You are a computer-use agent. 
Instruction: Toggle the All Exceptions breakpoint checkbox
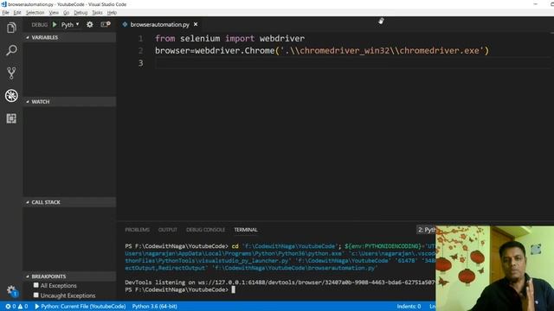point(36,285)
